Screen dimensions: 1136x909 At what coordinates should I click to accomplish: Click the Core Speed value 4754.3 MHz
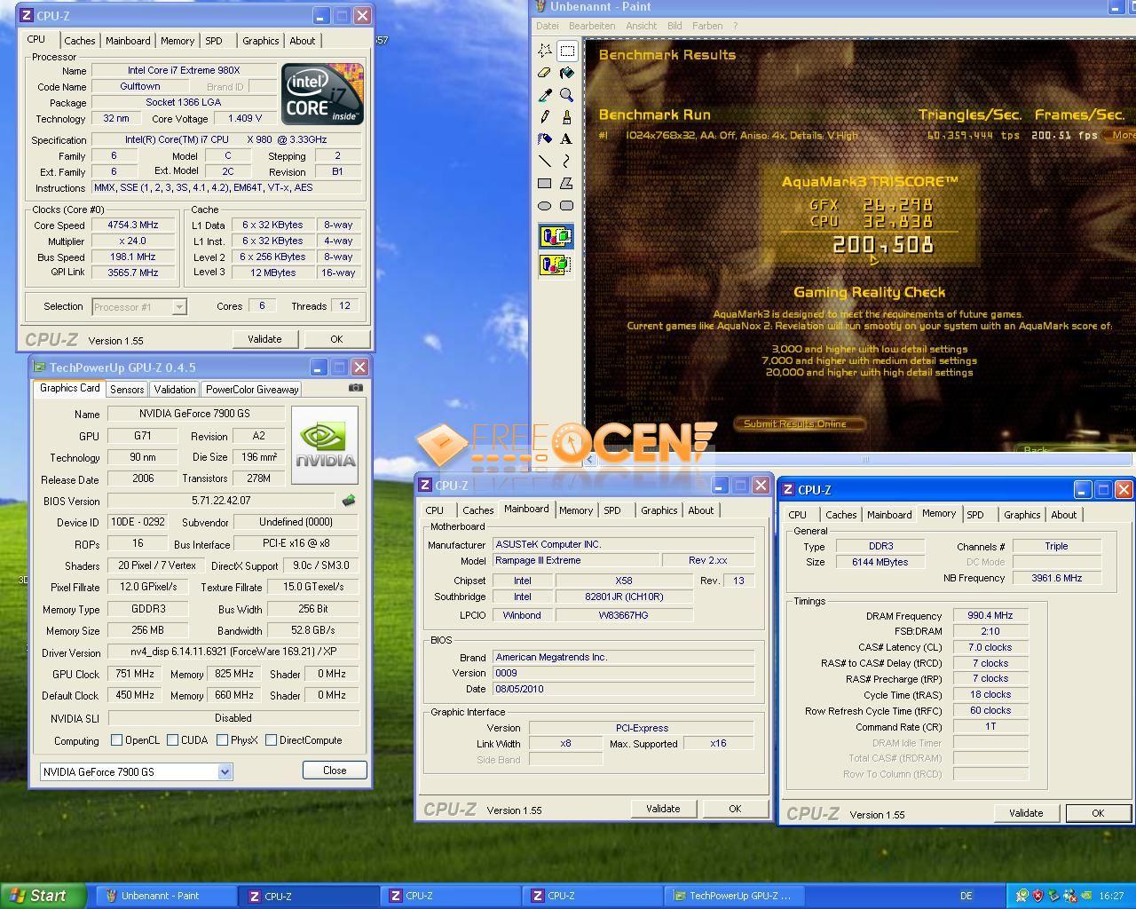(x=133, y=225)
